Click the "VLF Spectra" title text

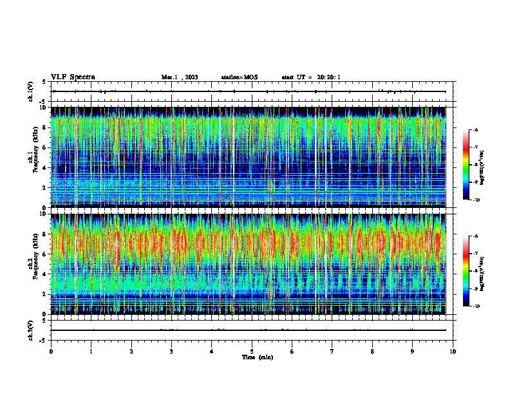(x=73, y=77)
